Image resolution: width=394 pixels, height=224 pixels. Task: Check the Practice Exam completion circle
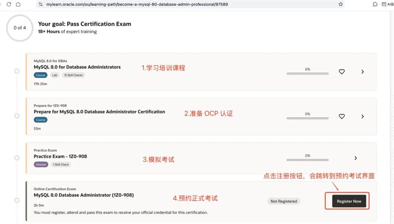tap(16, 158)
